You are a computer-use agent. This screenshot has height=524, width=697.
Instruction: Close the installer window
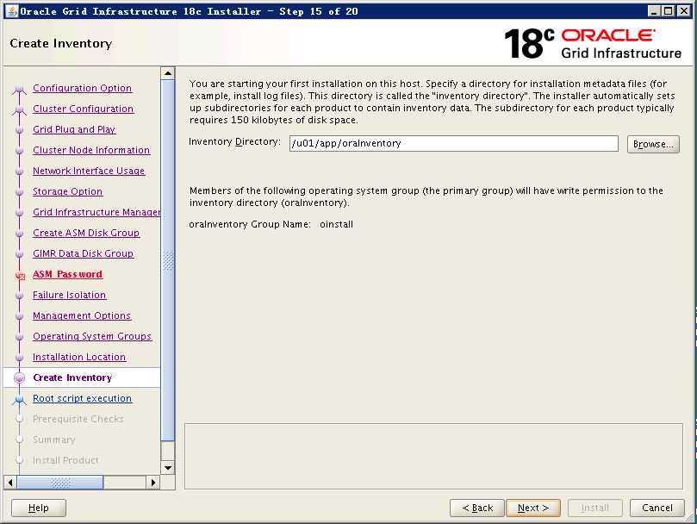click(684, 11)
